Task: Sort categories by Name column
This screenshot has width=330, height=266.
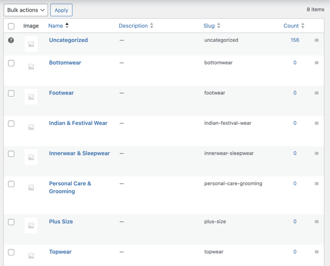Action: tap(58, 26)
